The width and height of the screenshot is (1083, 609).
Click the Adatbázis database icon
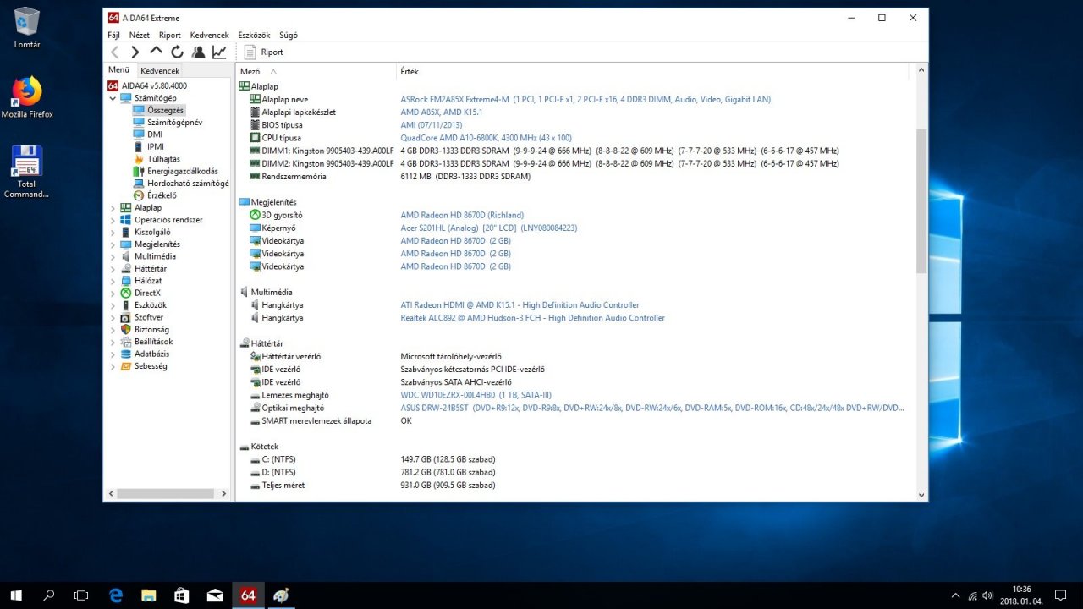click(126, 354)
